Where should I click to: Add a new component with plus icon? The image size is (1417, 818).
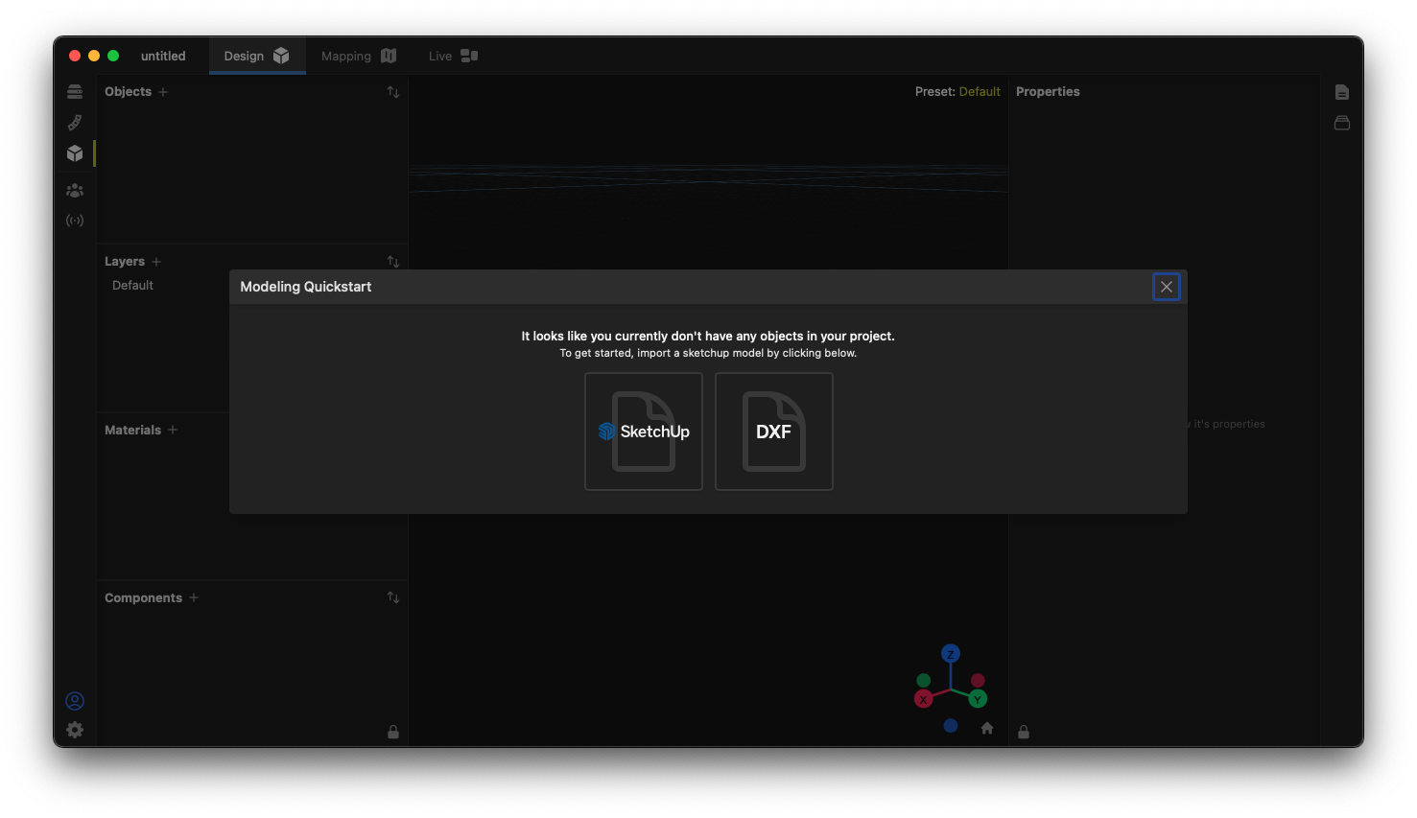click(x=194, y=597)
